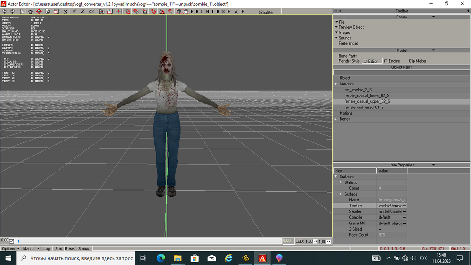Screen dimensions: 471x265
Task: Click the Simulate button
Action: 265,12
